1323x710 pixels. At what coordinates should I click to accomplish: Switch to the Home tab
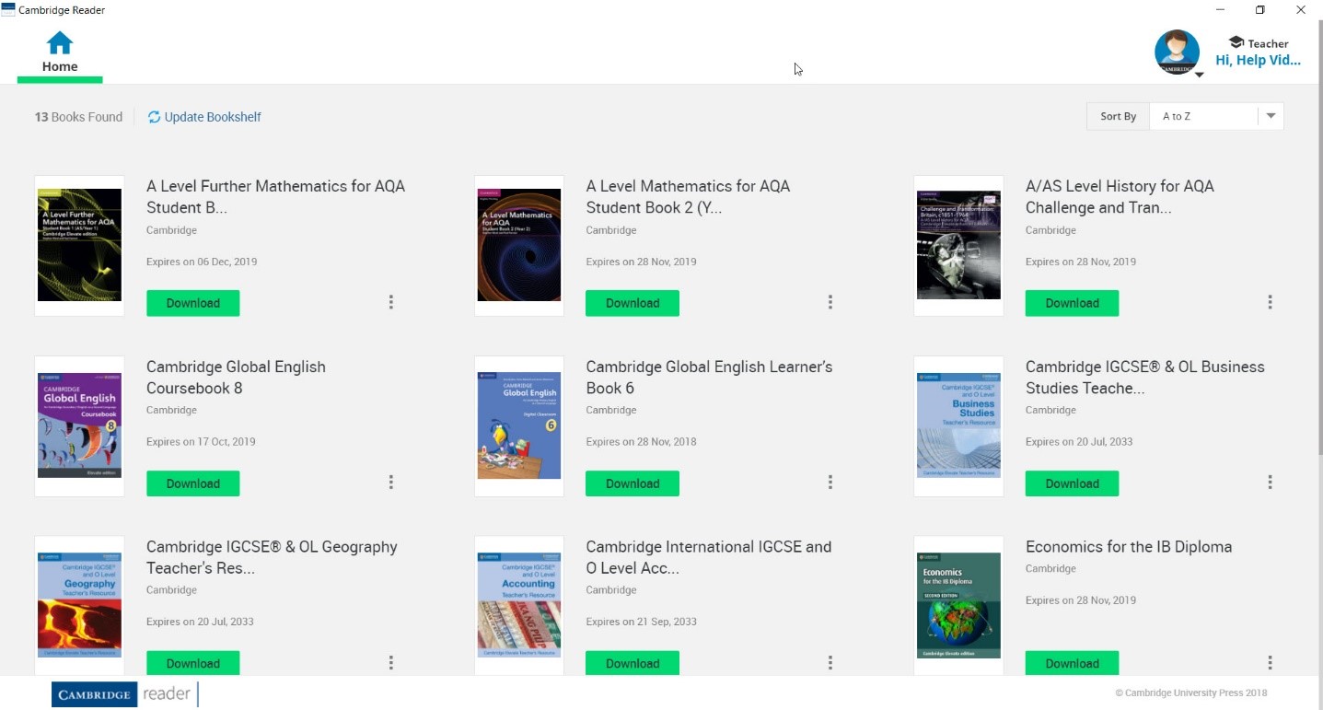point(60,66)
